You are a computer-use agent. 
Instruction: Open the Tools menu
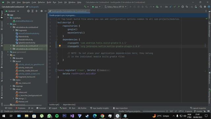click(x=60, y=2)
